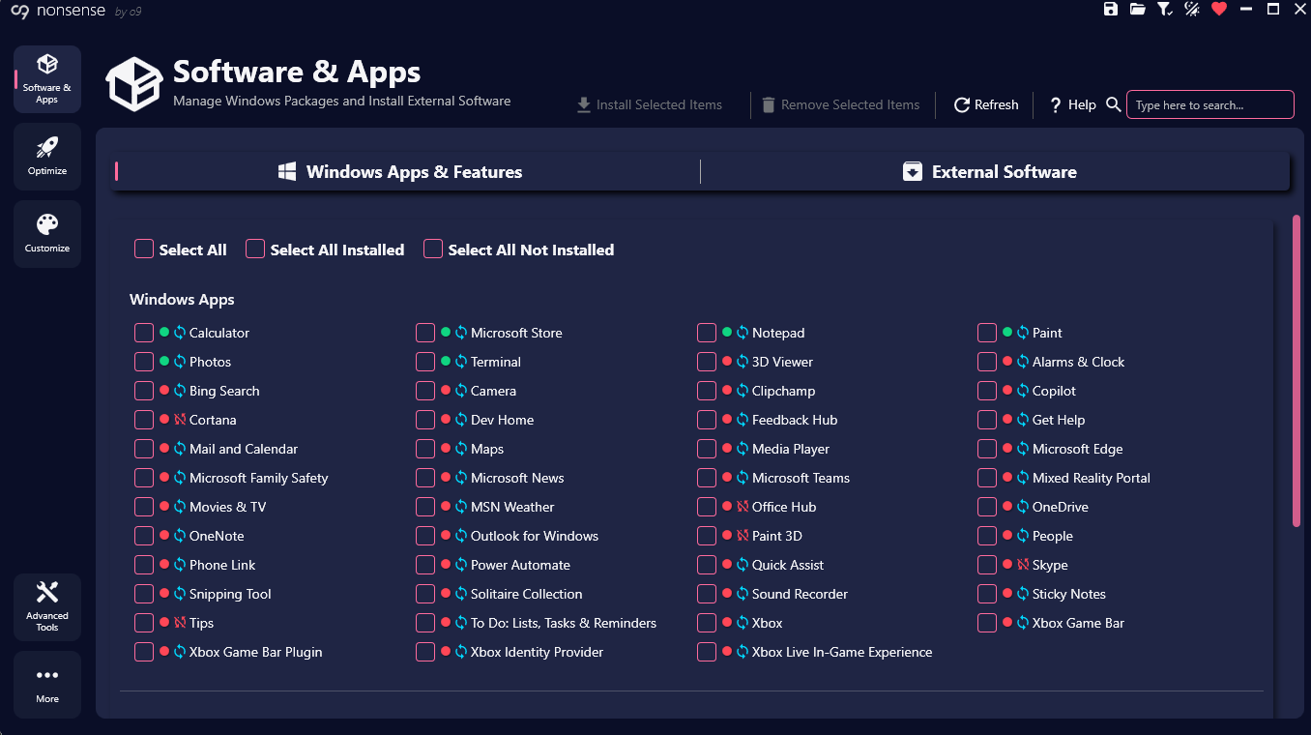Check the Notepad app checkbox
This screenshot has height=735, width=1311.
pyautogui.click(x=707, y=332)
